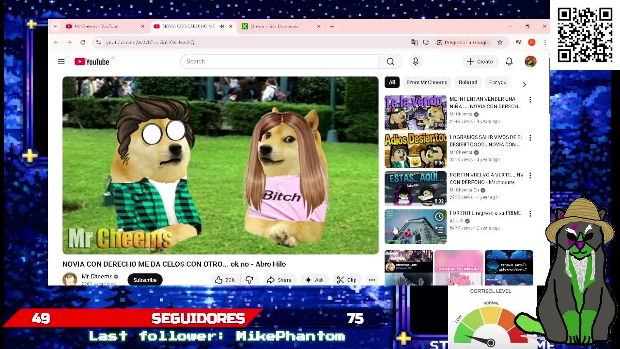The height and width of the screenshot is (349, 620).
Task: Reload the page in Chrome
Action: coord(83,42)
